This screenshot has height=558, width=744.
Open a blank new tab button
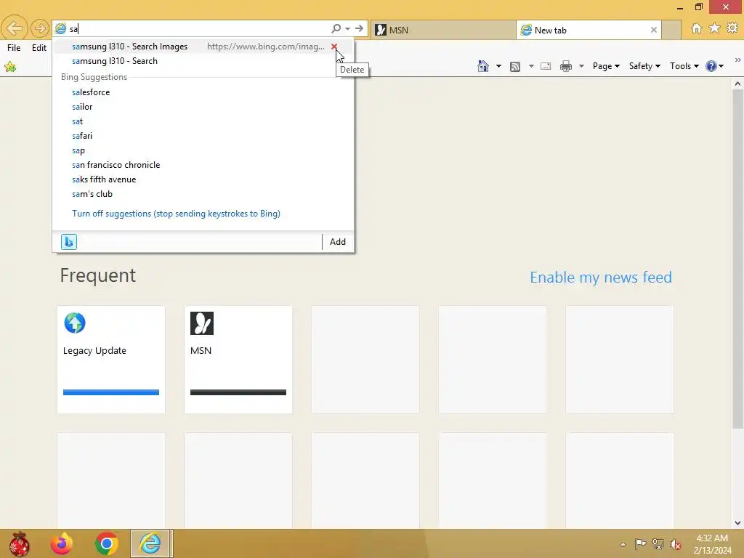coord(671,30)
